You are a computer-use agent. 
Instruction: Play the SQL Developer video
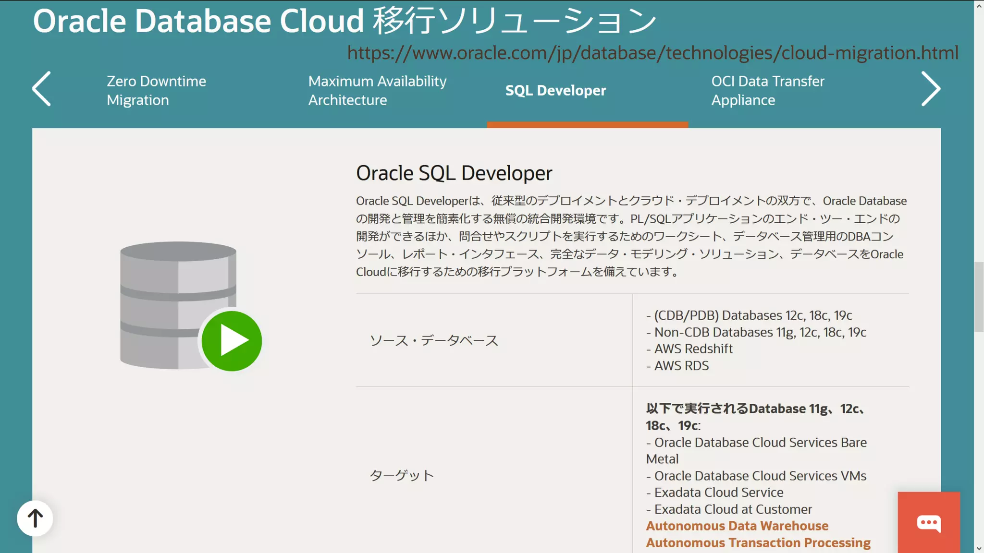232,341
